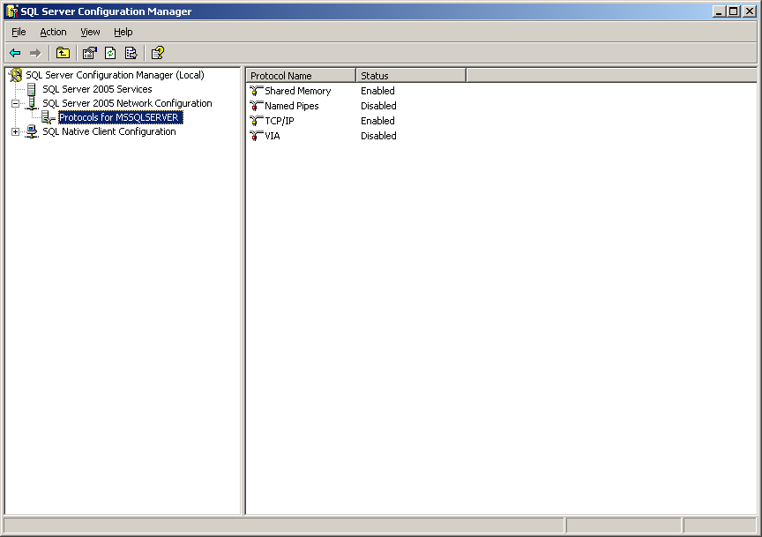The image size is (762, 537).
Task: Collapse SQL Server 2005 Network Configuration node
Action: coord(16,103)
